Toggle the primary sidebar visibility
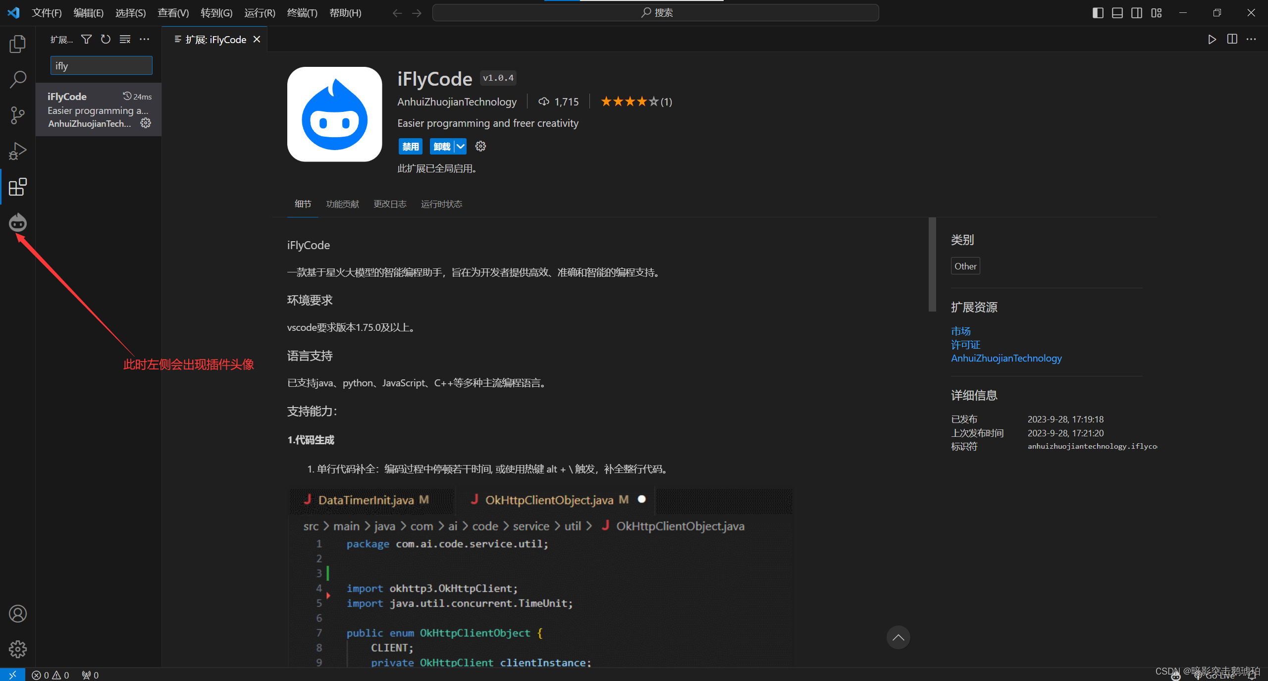1268x681 pixels. click(x=1098, y=12)
